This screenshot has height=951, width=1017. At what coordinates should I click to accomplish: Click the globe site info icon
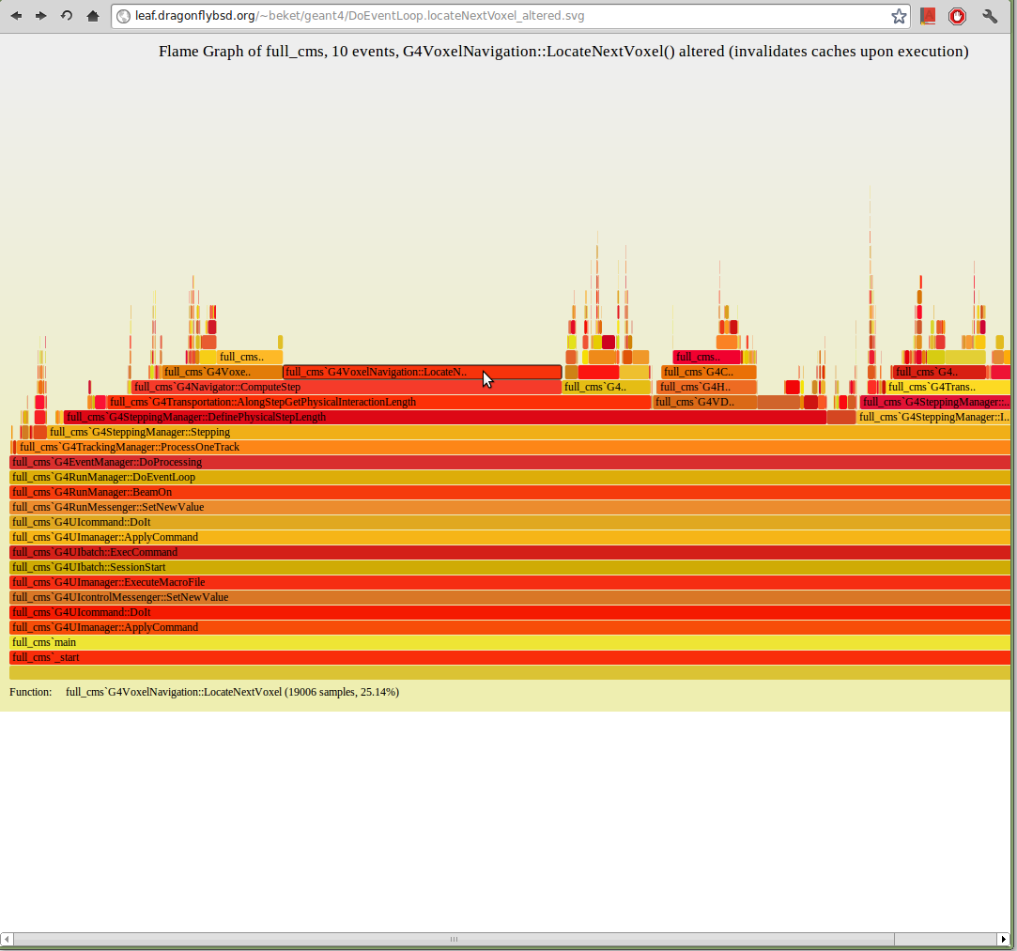[123, 16]
